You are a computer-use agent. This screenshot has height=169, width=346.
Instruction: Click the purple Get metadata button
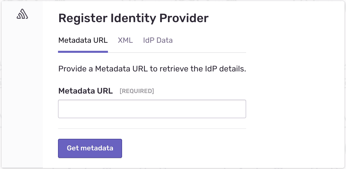pyautogui.click(x=90, y=148)
